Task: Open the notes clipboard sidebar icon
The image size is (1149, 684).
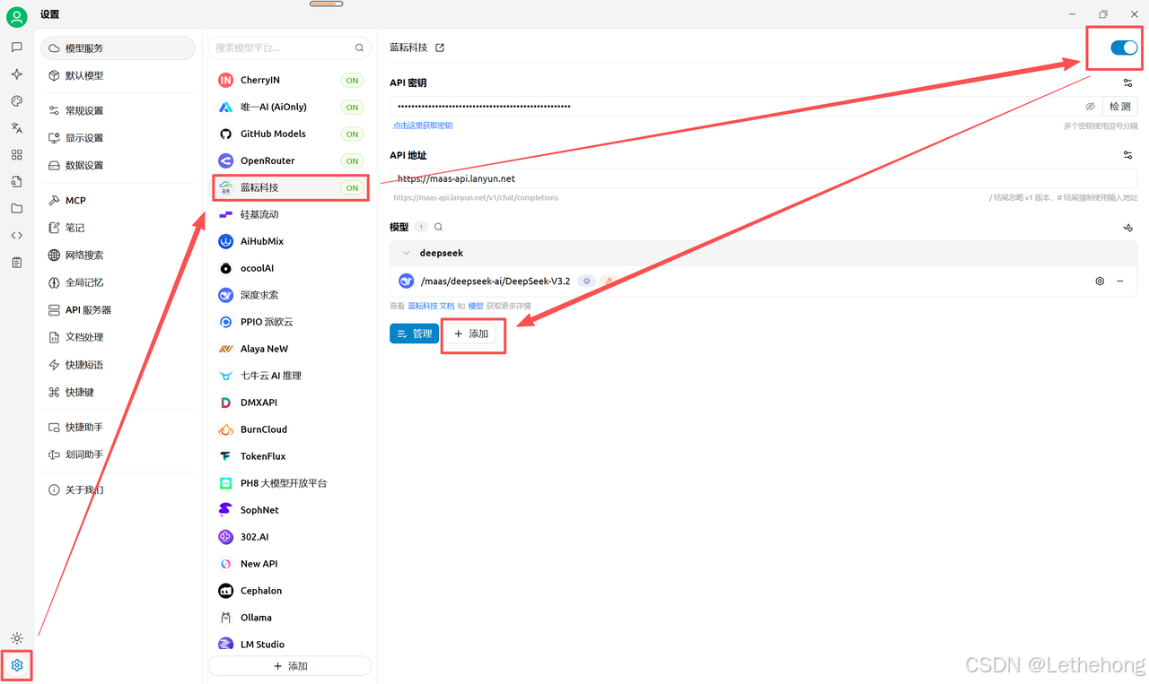Action: coord(17,263)
